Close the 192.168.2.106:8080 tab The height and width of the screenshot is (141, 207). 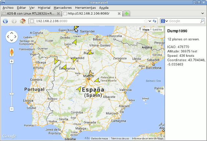[x=119, y=14]
